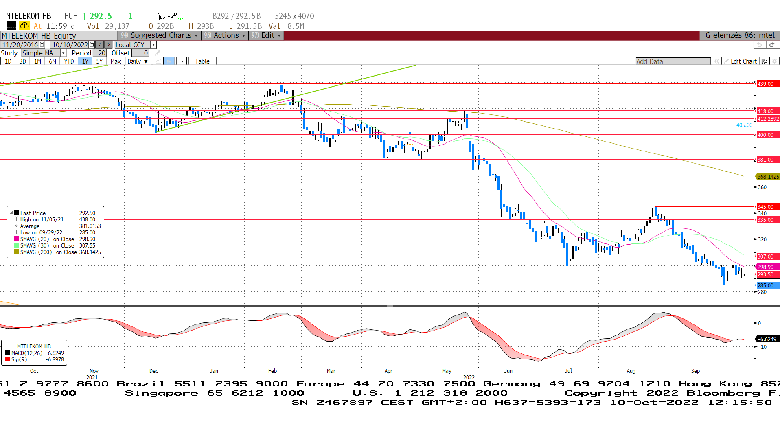Select the 1M time range
Image resolution: width=780 pixels, height=425 pixels.
(x=38, y=61)
